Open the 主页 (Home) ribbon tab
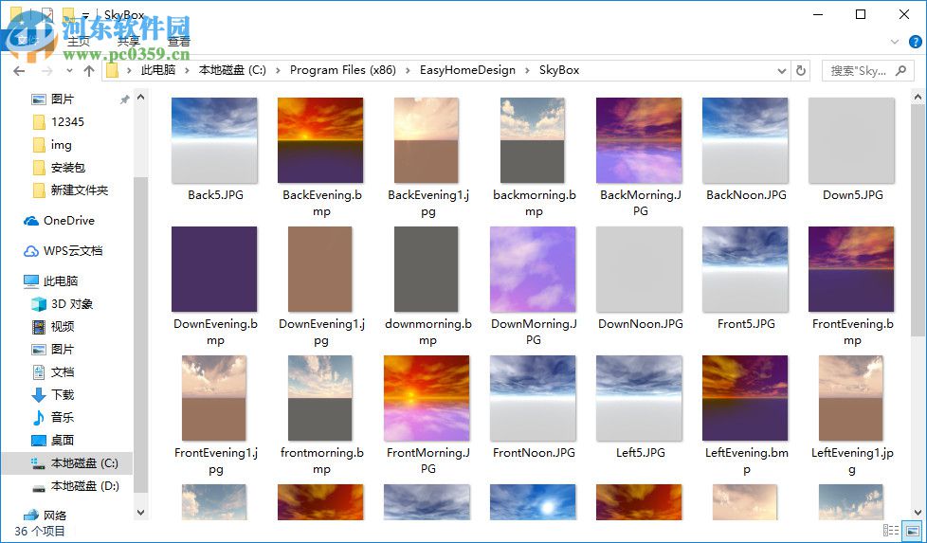Image resolution: width=927 pixels, height=543 pixels. (78, 42)
